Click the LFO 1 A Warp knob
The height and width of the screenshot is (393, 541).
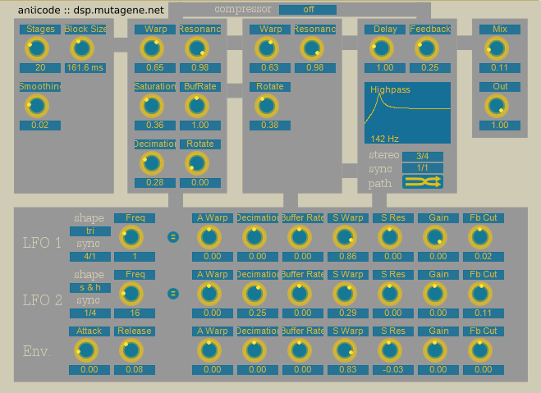(209, 237)
